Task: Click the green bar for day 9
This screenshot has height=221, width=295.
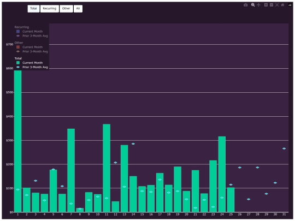Action: (89, 202)
